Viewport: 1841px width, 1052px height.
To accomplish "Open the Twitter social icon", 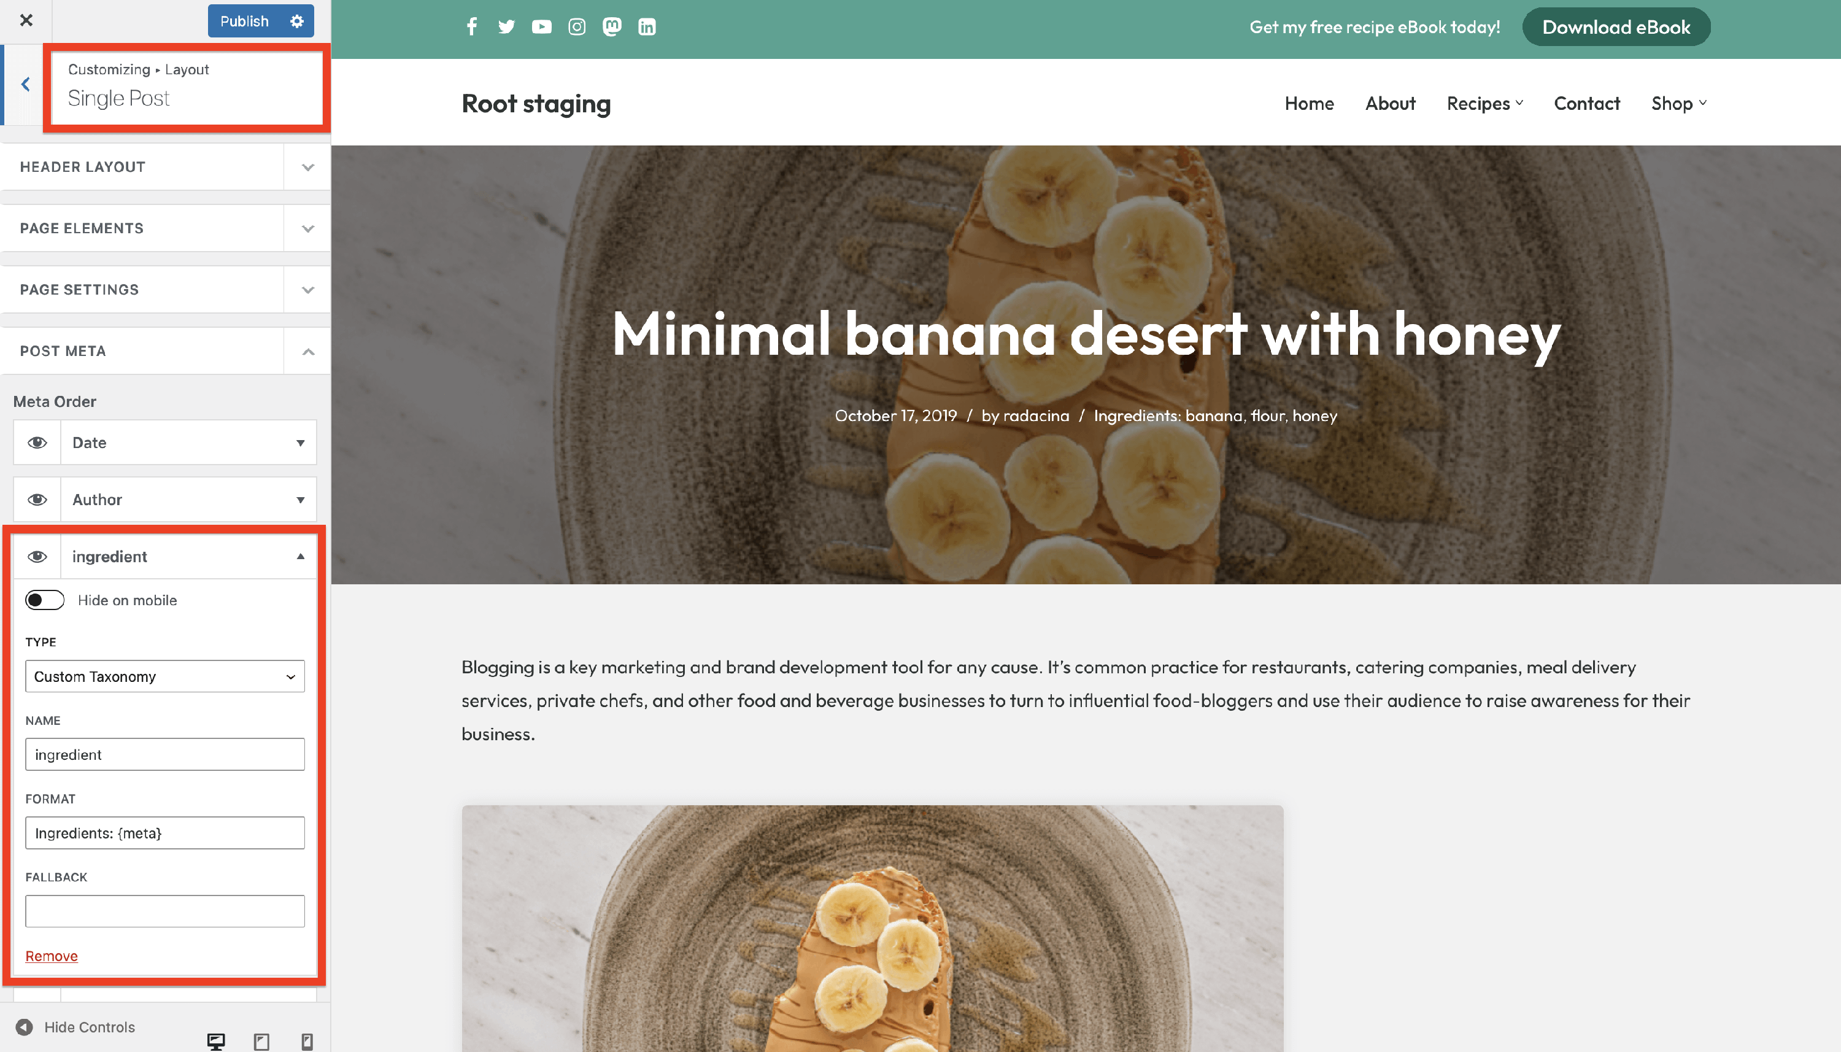I will coord(506,27).
